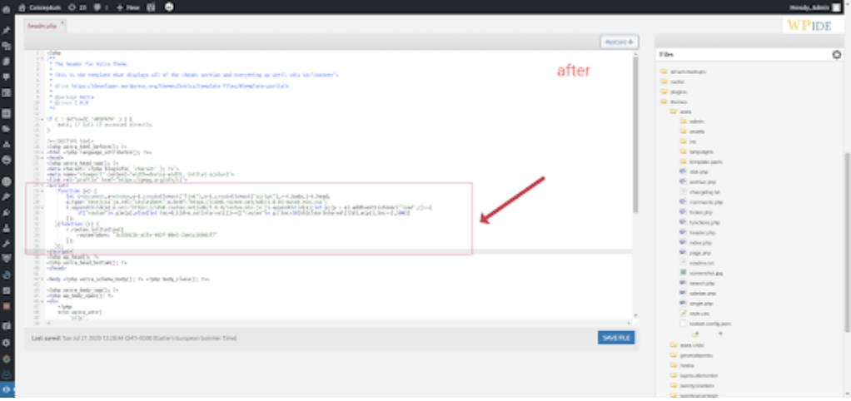Open the comments bubble in admin bar
This screenshot has height=401, width=851.
pyautogui.click(x=101, y=7)
